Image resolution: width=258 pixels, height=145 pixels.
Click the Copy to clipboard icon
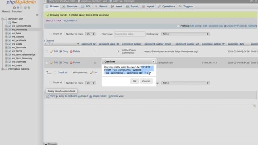(57, 96)
